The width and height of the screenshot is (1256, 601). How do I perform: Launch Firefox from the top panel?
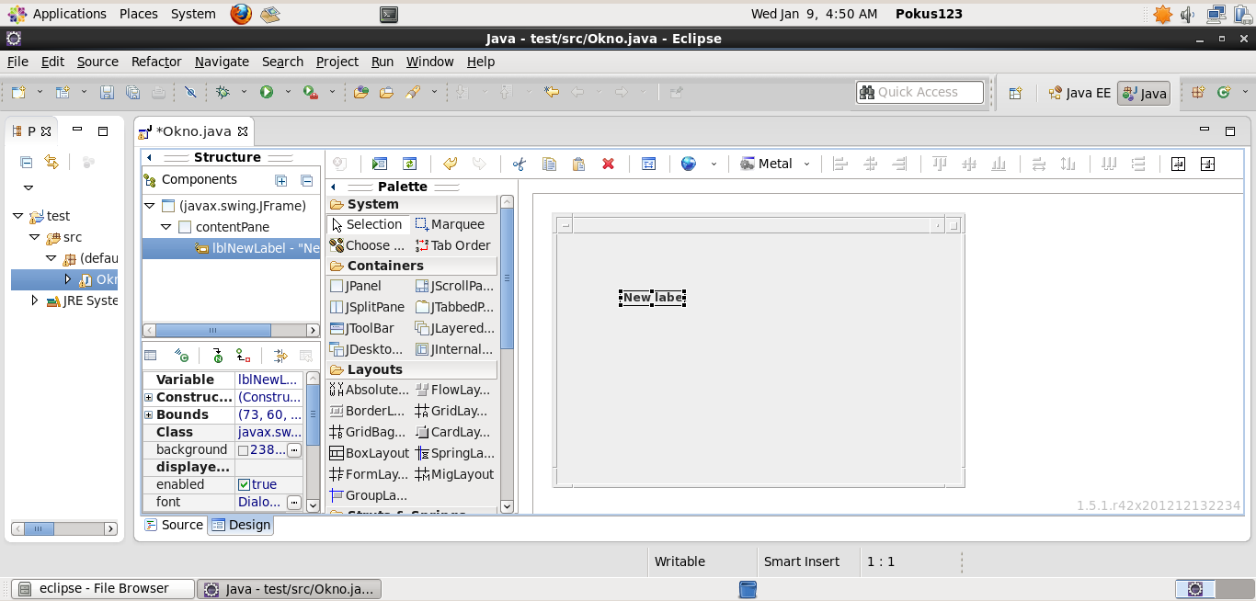(241, 14)
